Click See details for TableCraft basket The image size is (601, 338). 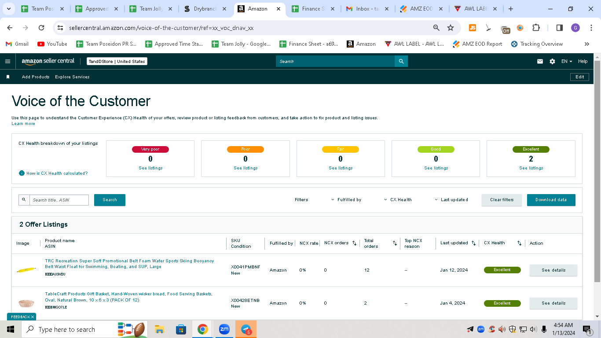tap(553, 303)
